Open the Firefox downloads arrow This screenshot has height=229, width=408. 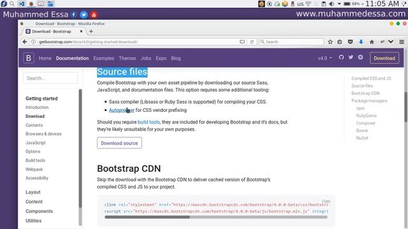pyautogui.click(x=361, y=42)
